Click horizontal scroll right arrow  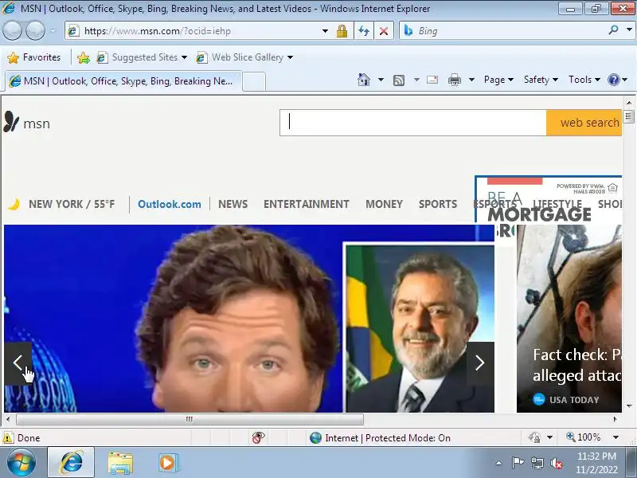pos(615,419)
